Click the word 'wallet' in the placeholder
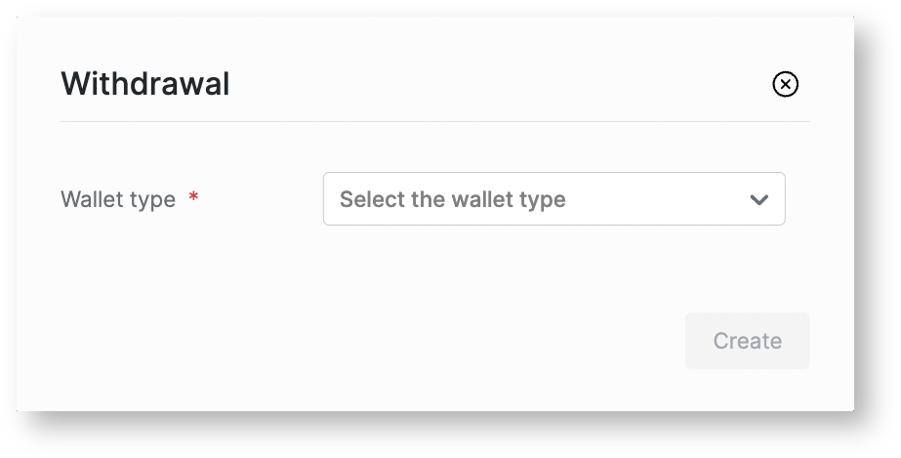 486,200
